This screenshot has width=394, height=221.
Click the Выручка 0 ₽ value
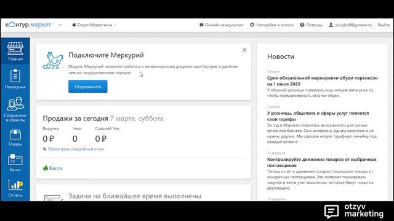pos(48,139)
